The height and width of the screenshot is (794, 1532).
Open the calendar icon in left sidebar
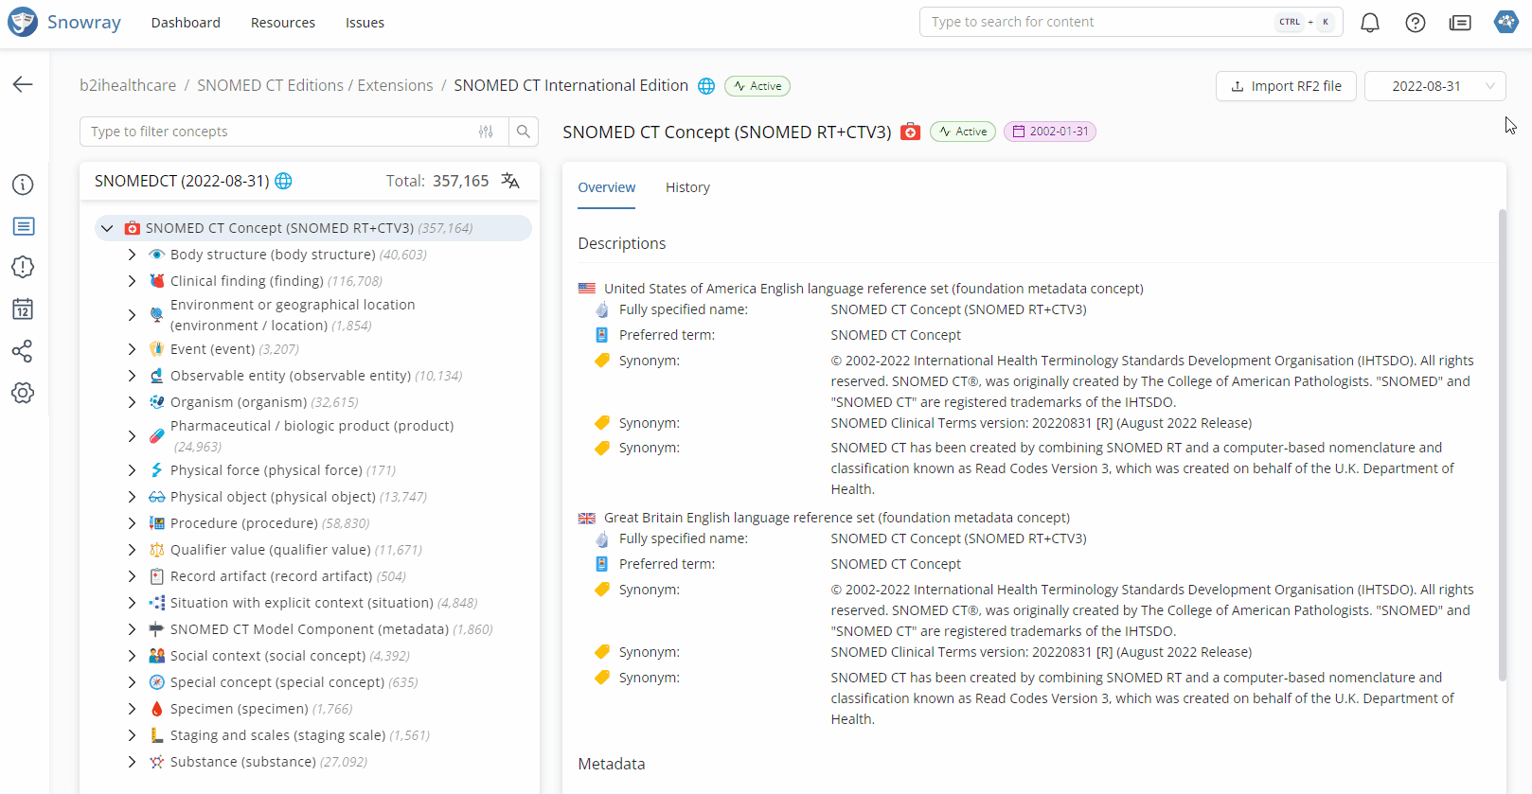(23, 309)
